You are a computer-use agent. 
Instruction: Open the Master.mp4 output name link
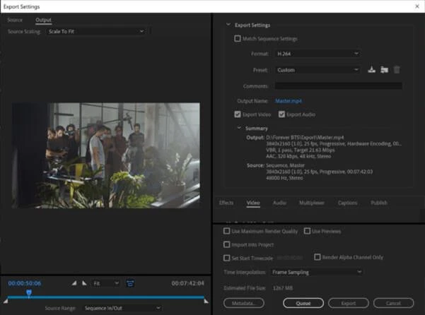coord(288,101)
